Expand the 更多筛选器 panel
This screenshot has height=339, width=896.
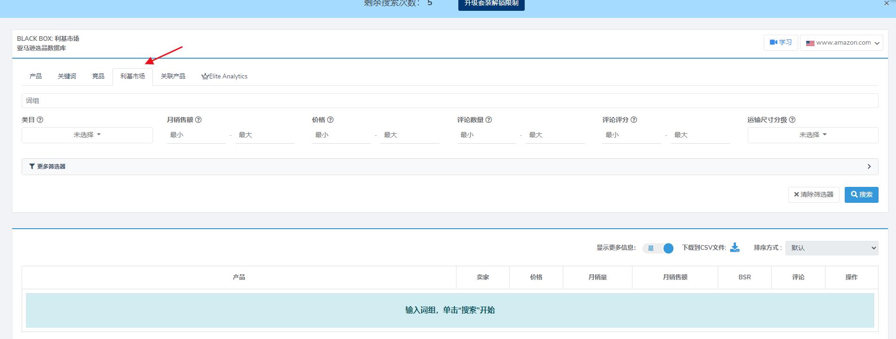(450, 167)
